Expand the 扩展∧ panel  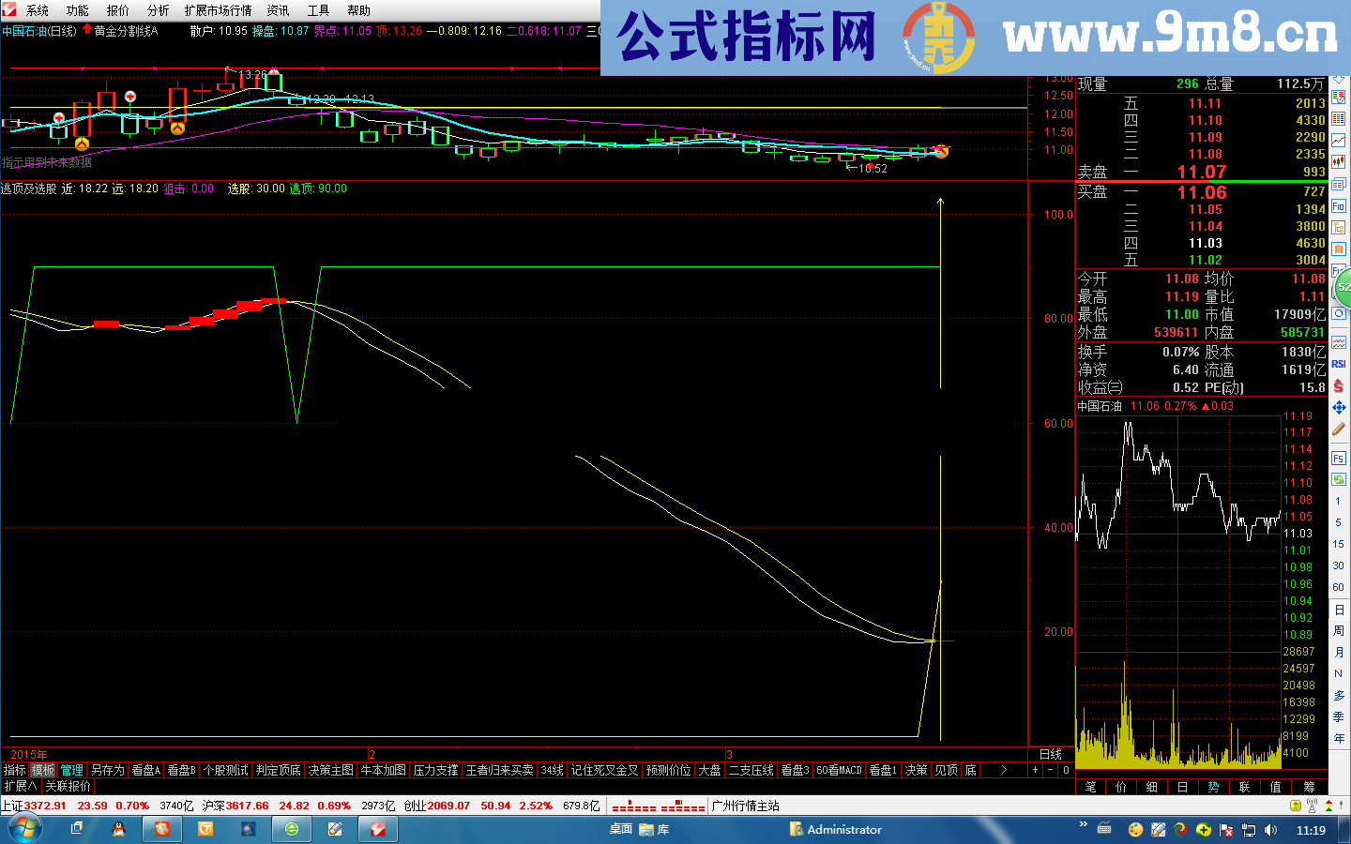20,786
